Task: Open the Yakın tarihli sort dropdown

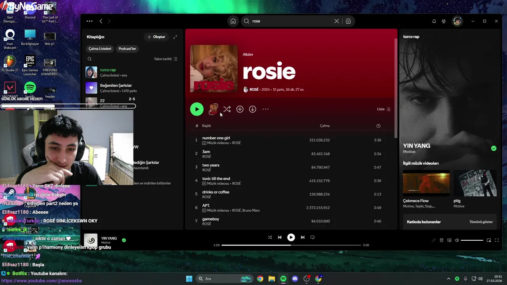Action: click(x=166, y=59)
